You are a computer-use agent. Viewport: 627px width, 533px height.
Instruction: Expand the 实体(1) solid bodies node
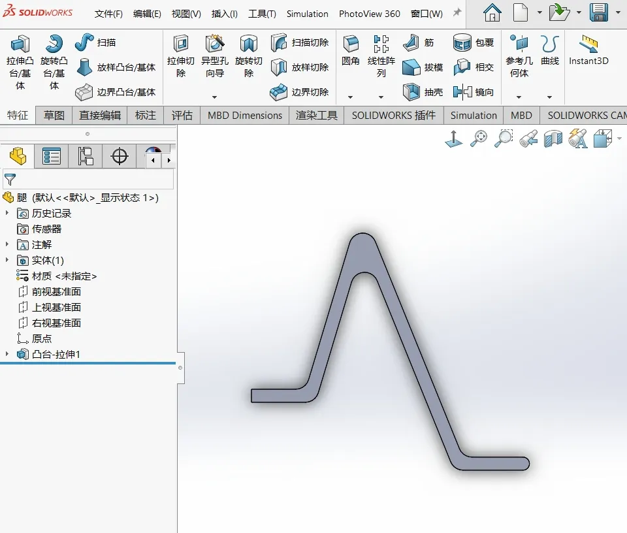(x=7, y=260)
